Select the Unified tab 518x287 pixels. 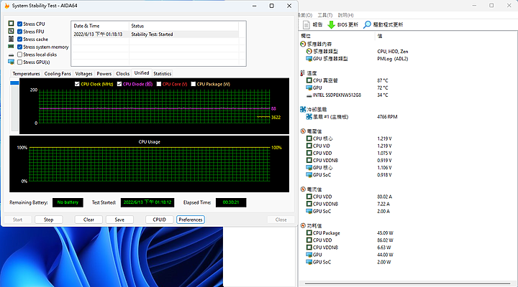click(x=142, y=72)
